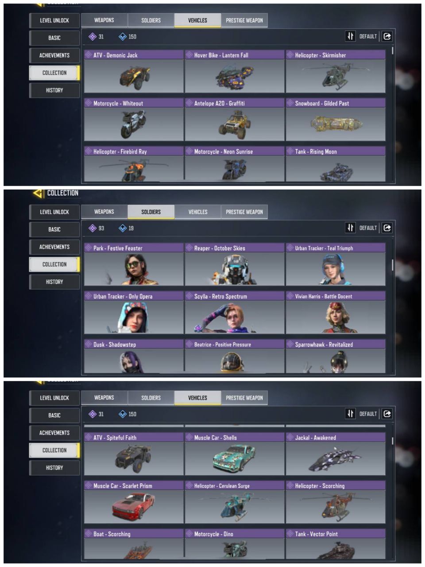Select Muscle Car - Scarlet Prism item
This screenshot has height=567, width=425.
tap(134, 502)
